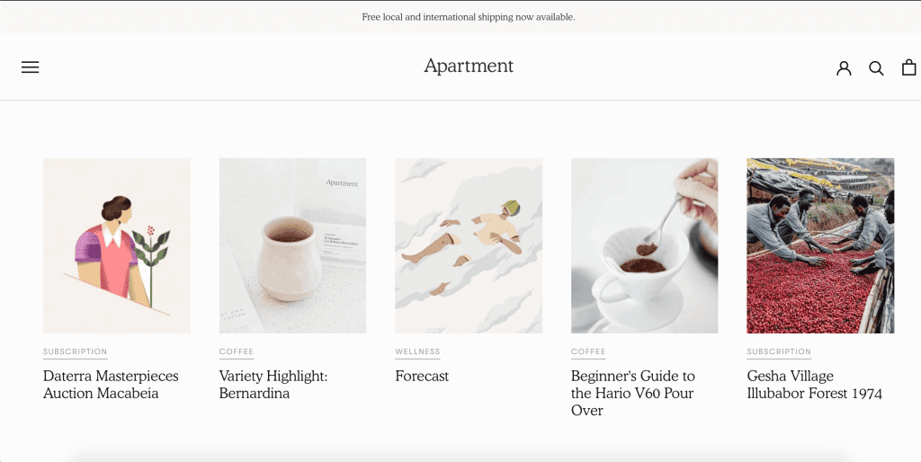Open Daterra Masterpieces Auction Macabeia article
921x462 pixels.
(x=111, y=385)
